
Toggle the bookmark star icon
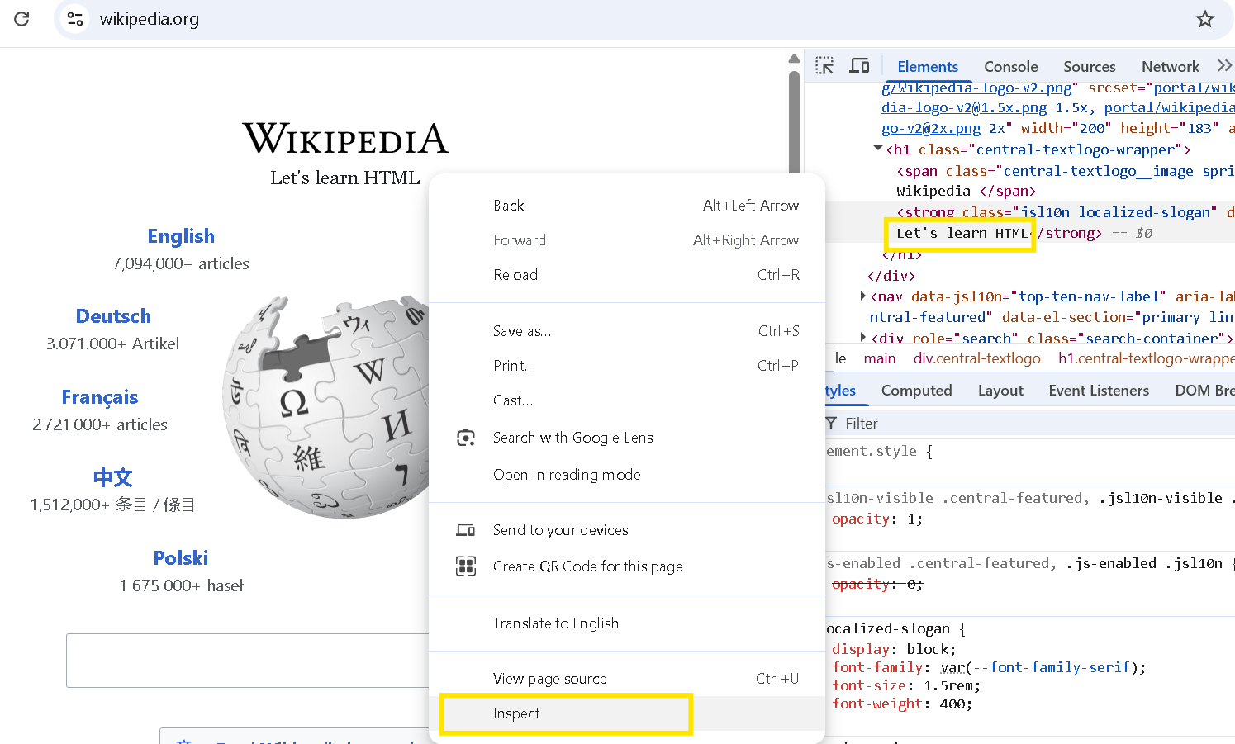pyautogui.click(x=1205, y=18)
